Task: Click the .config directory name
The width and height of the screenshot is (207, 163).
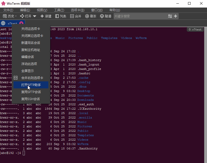Action: (84, 82)
